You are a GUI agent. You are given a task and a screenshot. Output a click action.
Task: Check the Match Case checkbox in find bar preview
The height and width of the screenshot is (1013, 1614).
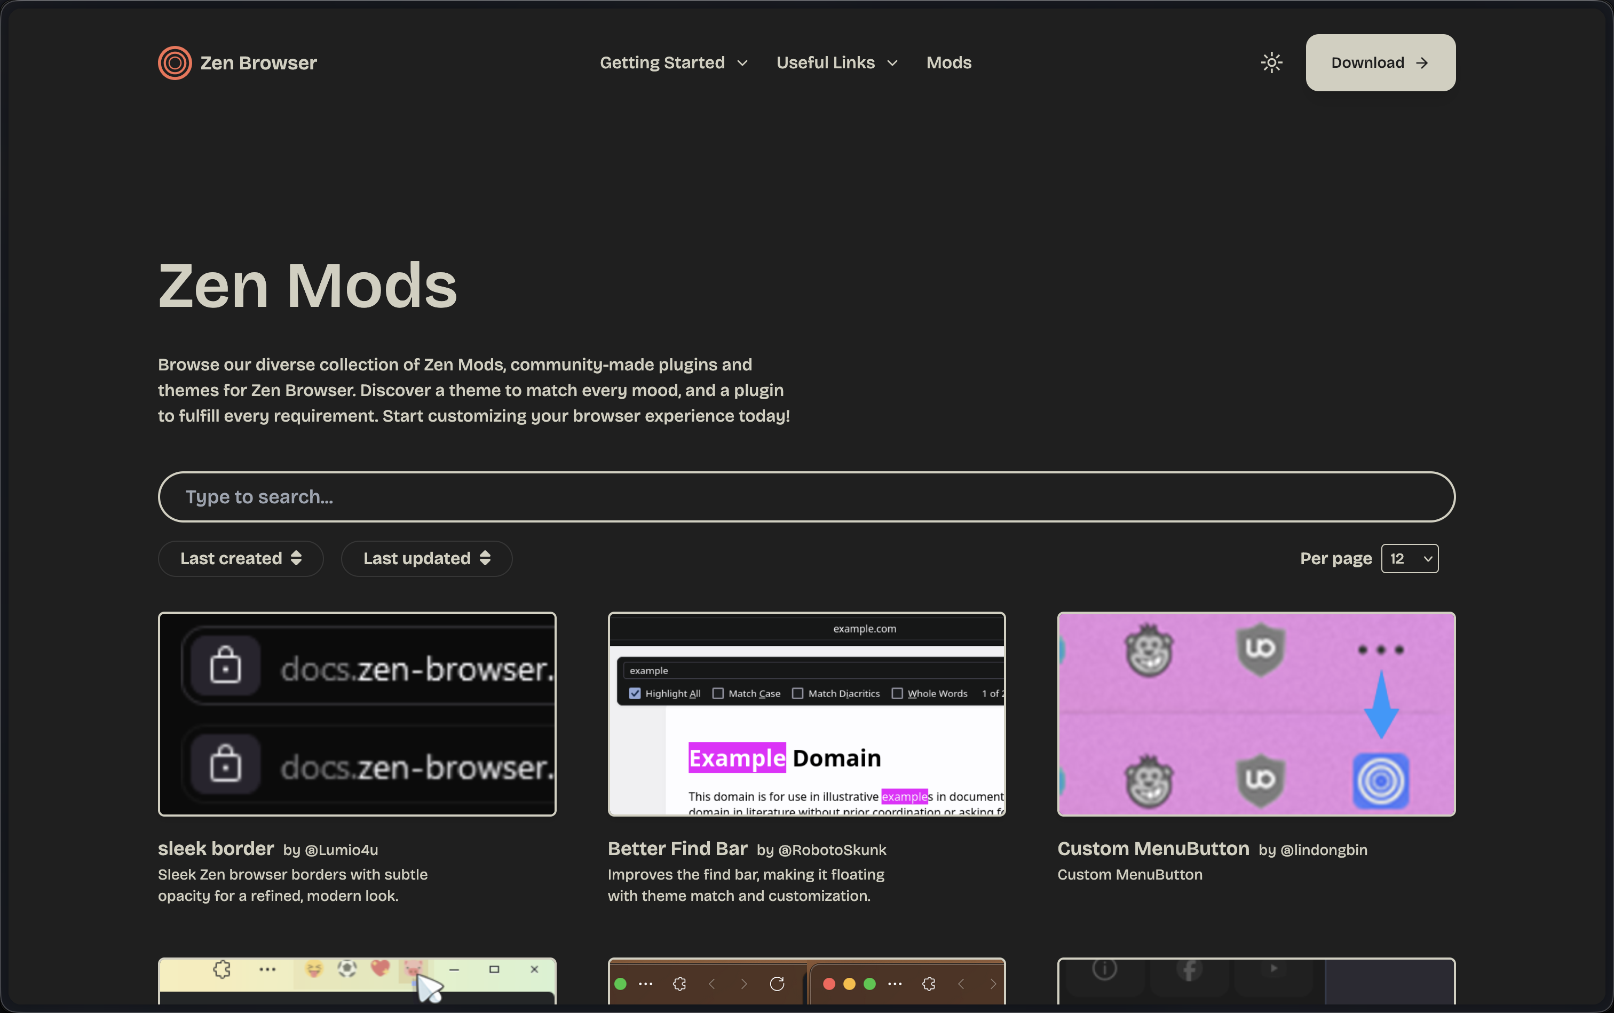[x=717, y=693]
